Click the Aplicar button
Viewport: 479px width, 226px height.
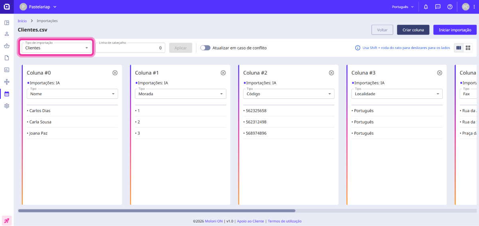180,48
